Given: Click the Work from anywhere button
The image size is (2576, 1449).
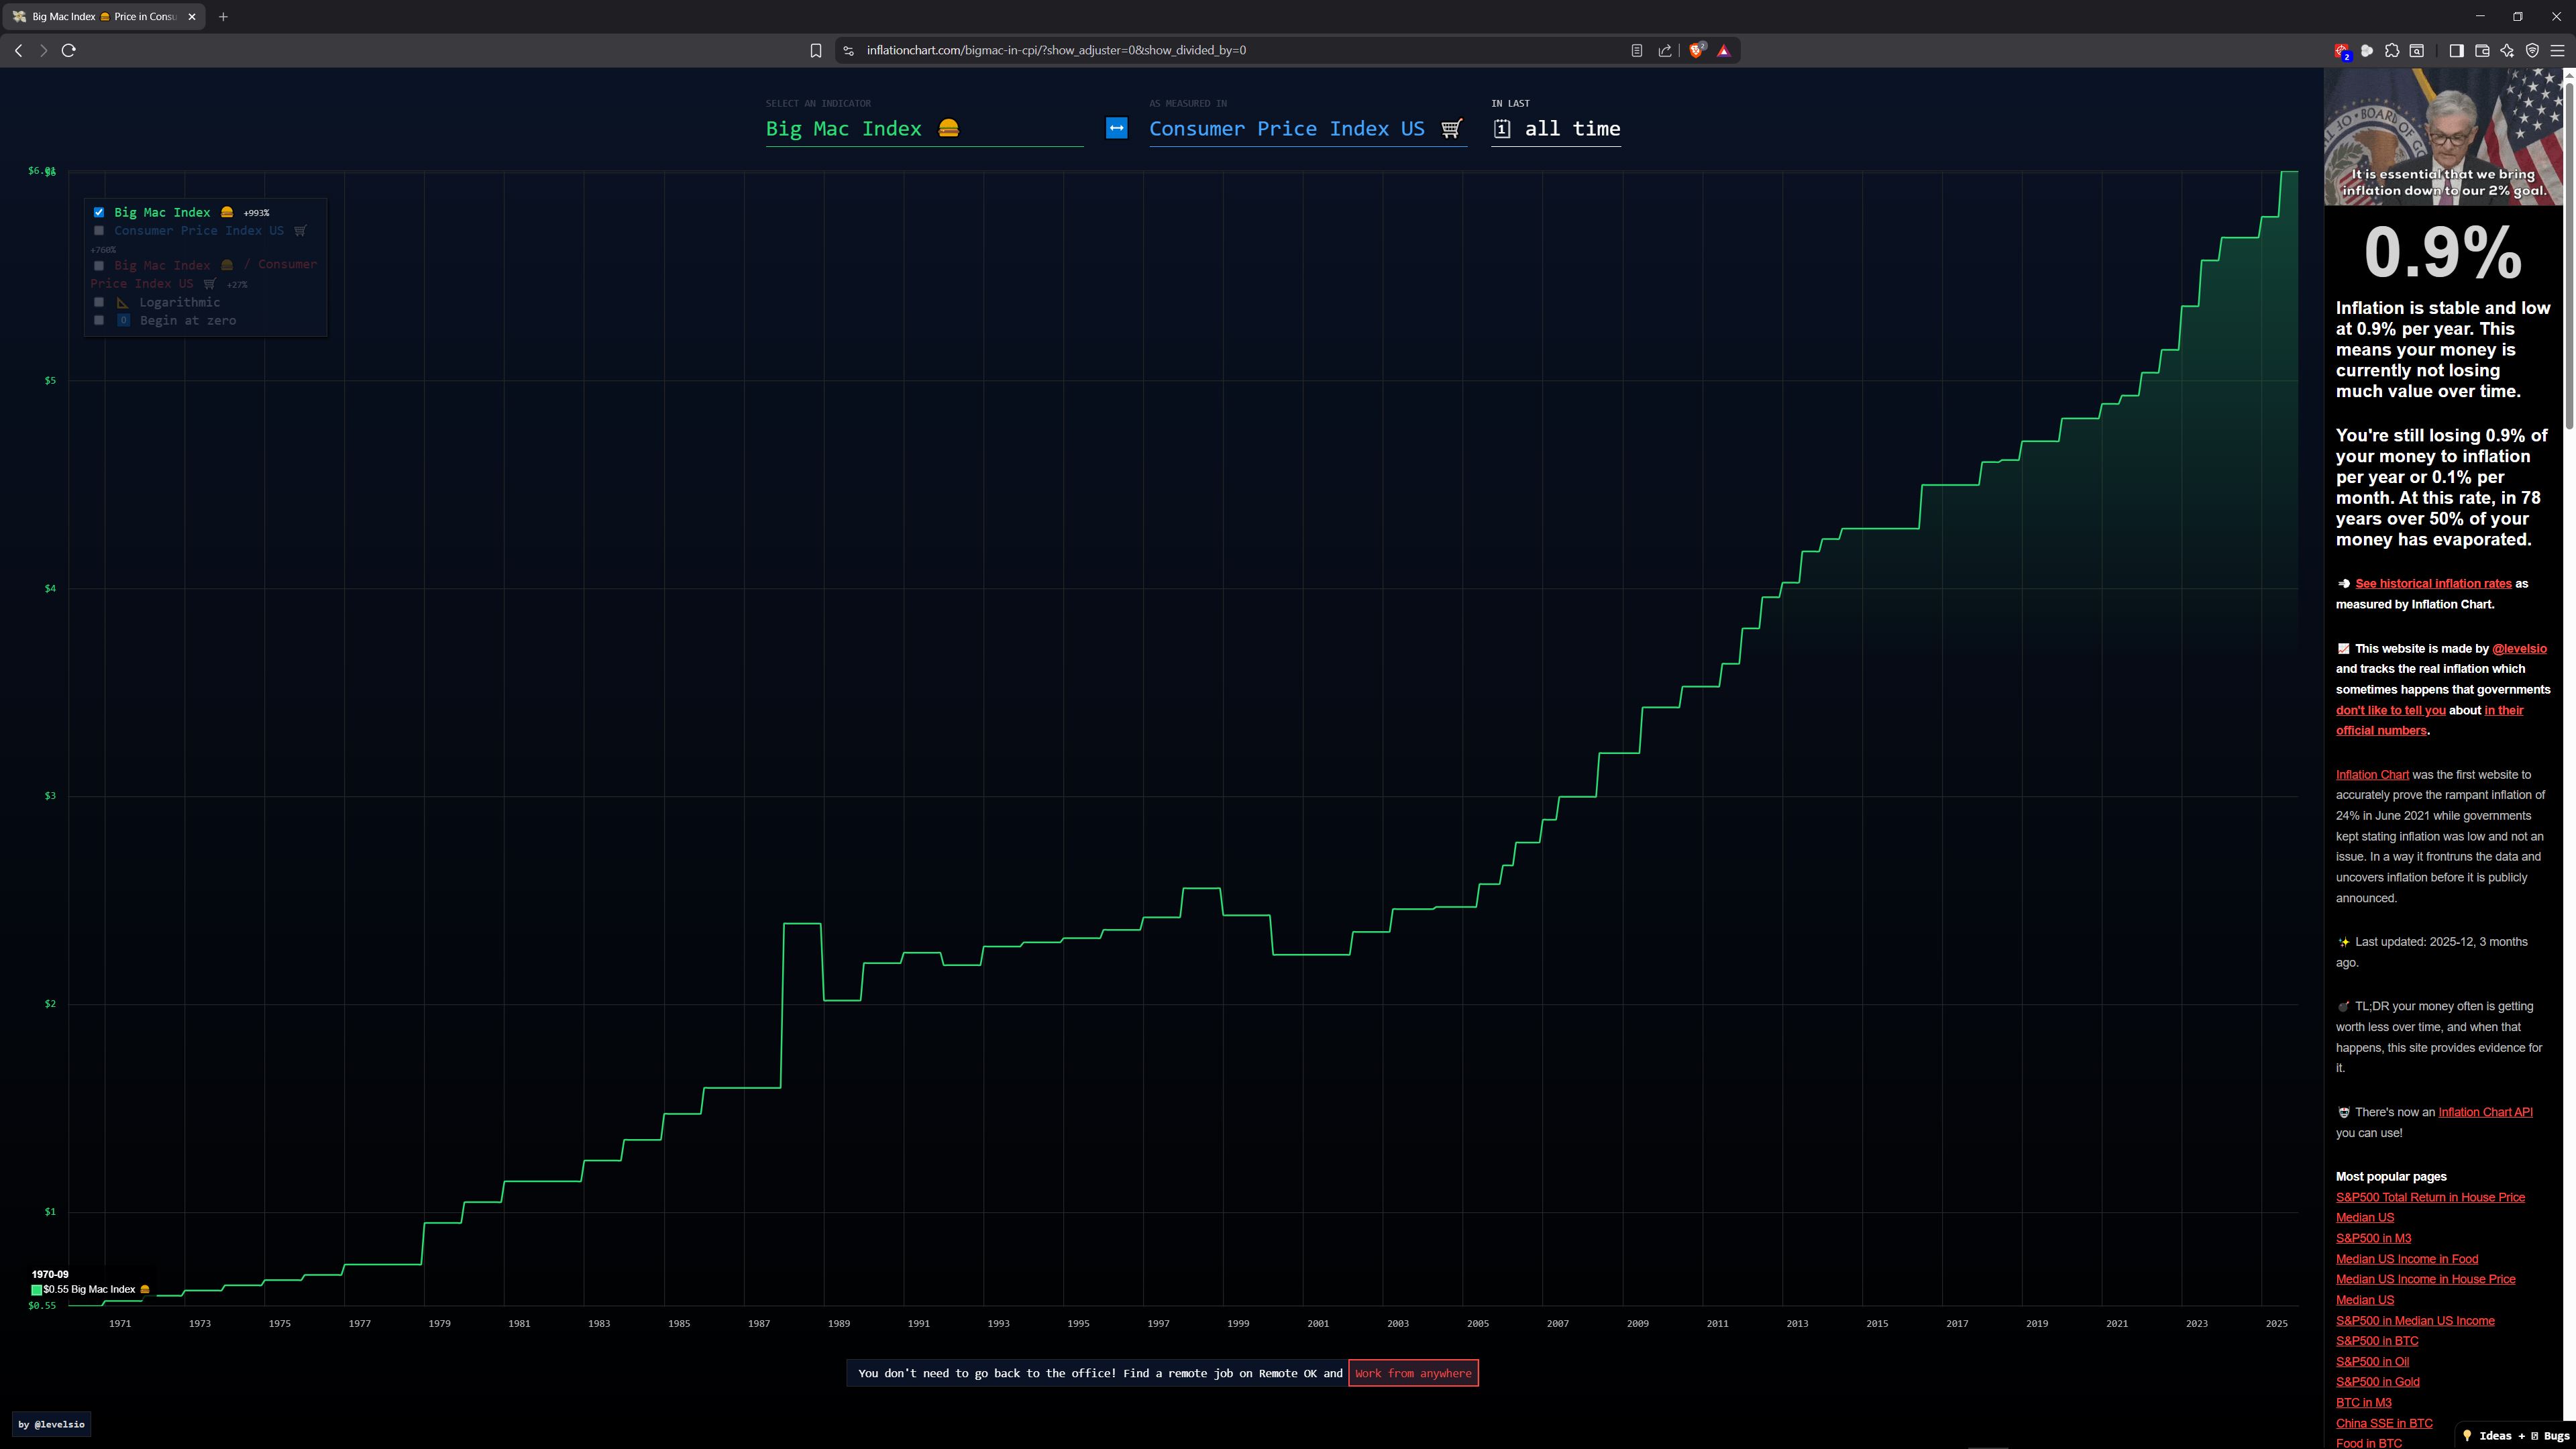Looking at the screenshot, I should point(1412,1373).
